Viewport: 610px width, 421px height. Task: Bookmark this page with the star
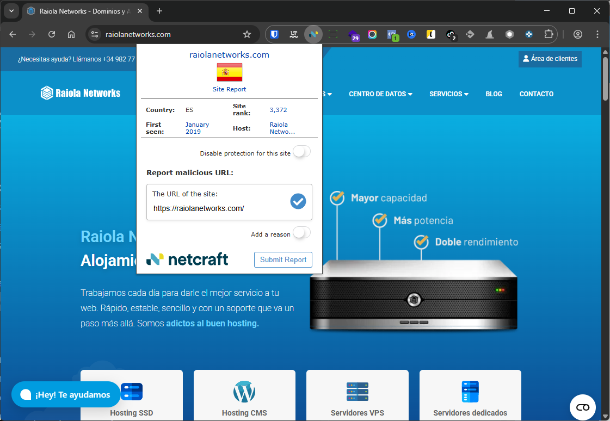point(247,35)
